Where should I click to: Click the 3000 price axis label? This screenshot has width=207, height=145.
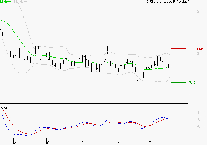(200, 53)
